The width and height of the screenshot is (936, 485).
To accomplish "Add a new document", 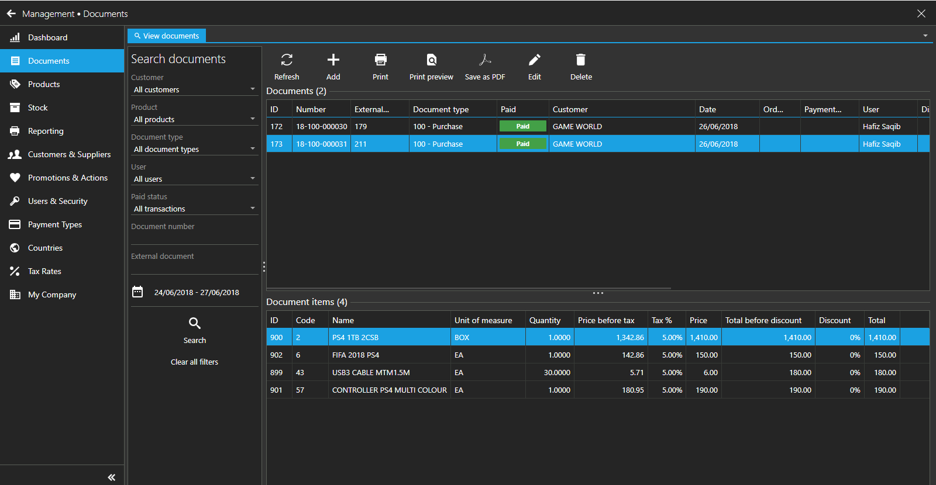I will coord(333,60).
